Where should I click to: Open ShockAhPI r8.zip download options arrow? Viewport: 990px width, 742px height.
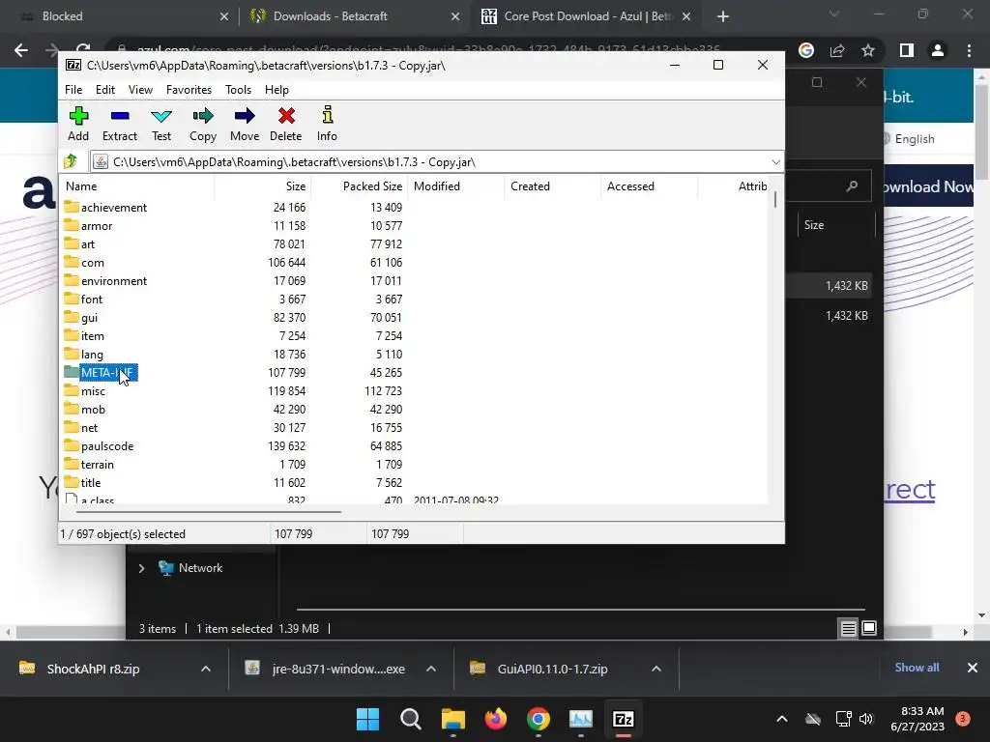point(206,669)
